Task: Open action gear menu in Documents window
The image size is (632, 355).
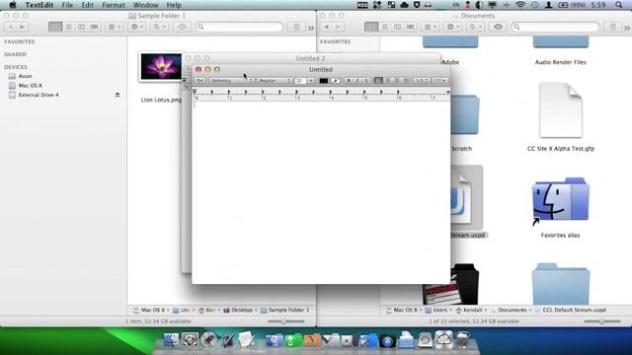Action: 453,27
